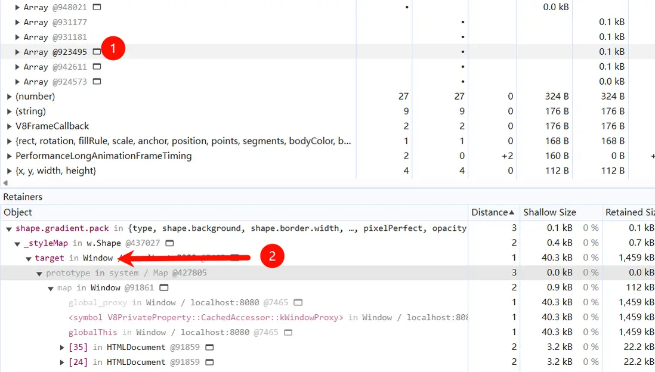The image size is (655, 372).
Task: Sort retainers by Shallow Size column
Action: pos(560,212)
